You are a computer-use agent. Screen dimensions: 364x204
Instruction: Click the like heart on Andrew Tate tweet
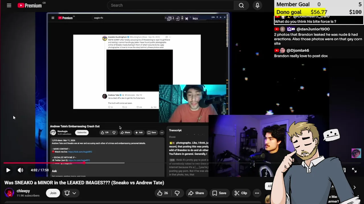point(138,107)
